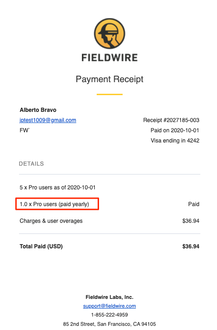Screen dimensions: 217x330
Task: Click the $36.94 charges amount
Action: pos(191,221)
